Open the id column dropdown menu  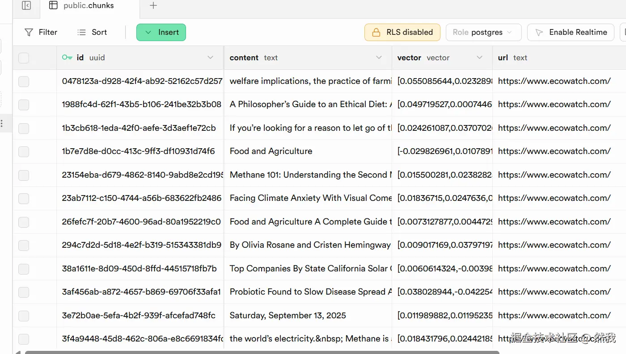point(211,58)
